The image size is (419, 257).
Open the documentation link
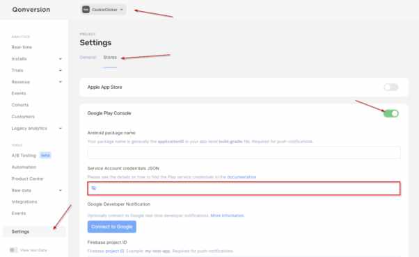tap(242, 177)
